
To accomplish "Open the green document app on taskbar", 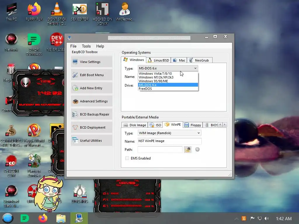I will point(25,218).
